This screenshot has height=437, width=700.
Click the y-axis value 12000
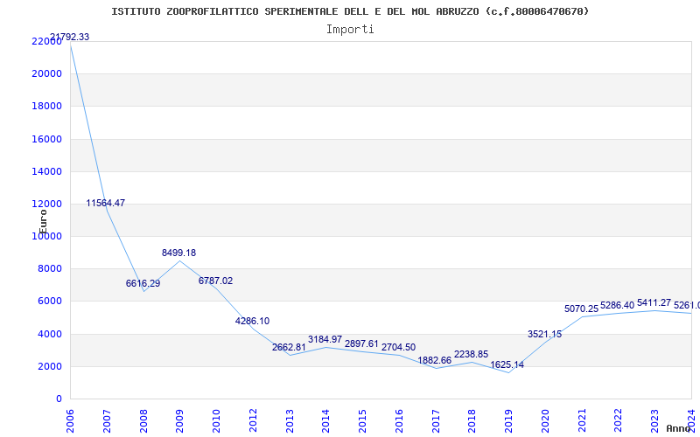click(47, 204)
